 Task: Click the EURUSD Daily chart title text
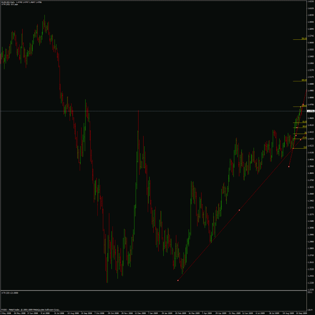coord(22,2)
